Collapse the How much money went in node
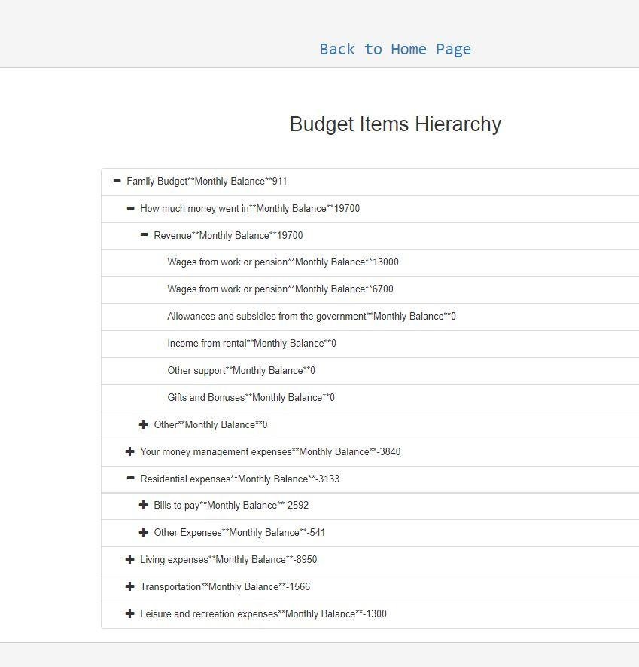 pos(129,208)
